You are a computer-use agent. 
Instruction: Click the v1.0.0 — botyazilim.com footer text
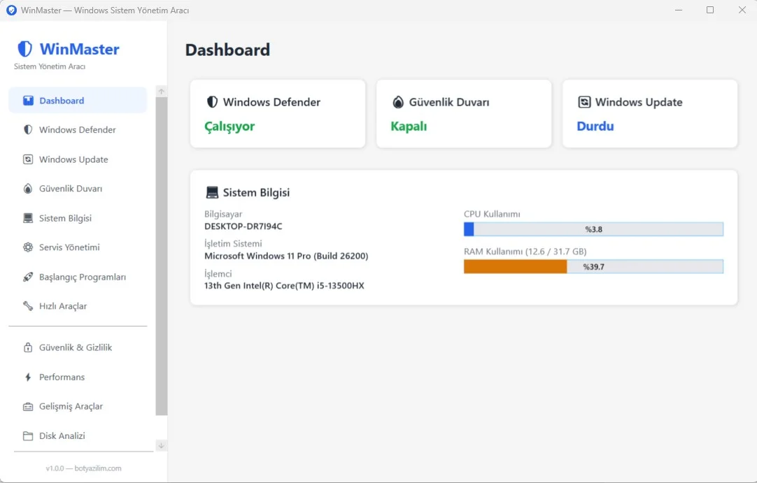click(x=83, y=468)
